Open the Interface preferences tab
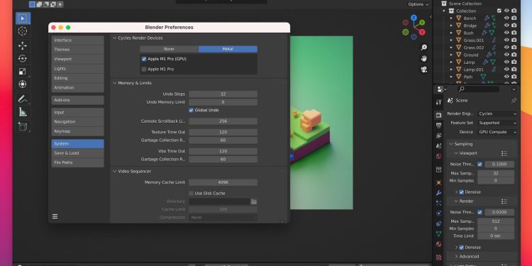The width and height of the screenshot is (532, 266). 78,40
